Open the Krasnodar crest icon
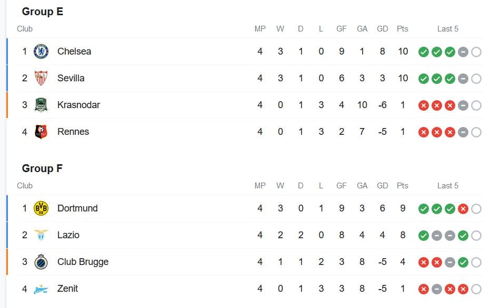The height and width of the screenshot is (308, 500). pyautogui.click(x=41, y=105)
